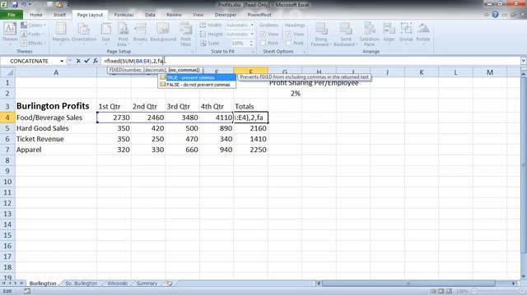The height and width of the screenshot is (296, 527).
Task: Confirm the formula with the checkmark icon
Action: 86,61
